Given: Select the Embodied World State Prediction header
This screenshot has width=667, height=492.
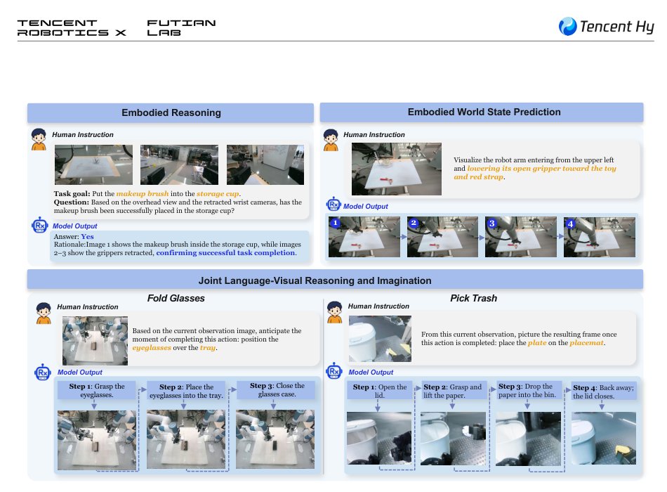Looking at the screenshot, I should click(x=482, y=112).
